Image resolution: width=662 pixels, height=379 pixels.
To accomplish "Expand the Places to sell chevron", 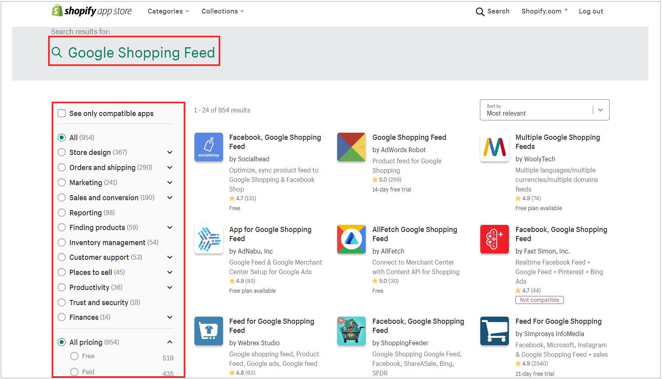I will (170, 272).
